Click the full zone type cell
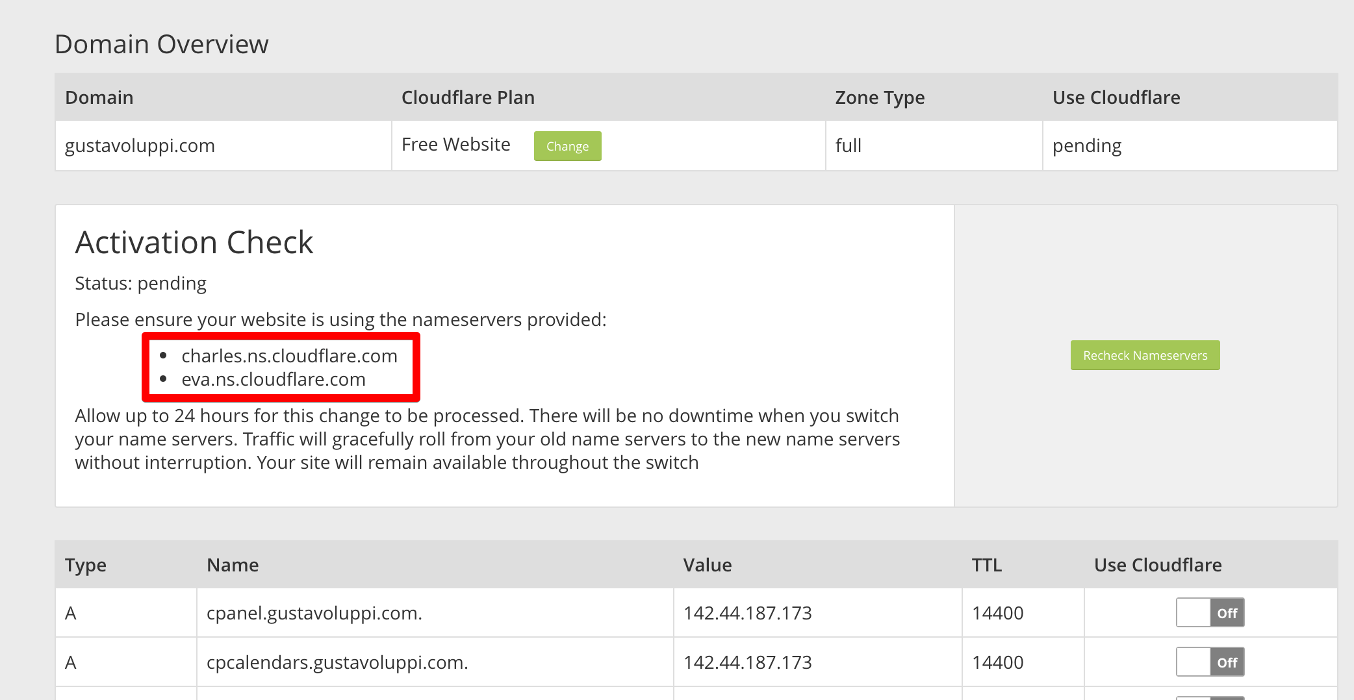Image resolution: width=1354 pixels, height=700 pixels. 848,145
